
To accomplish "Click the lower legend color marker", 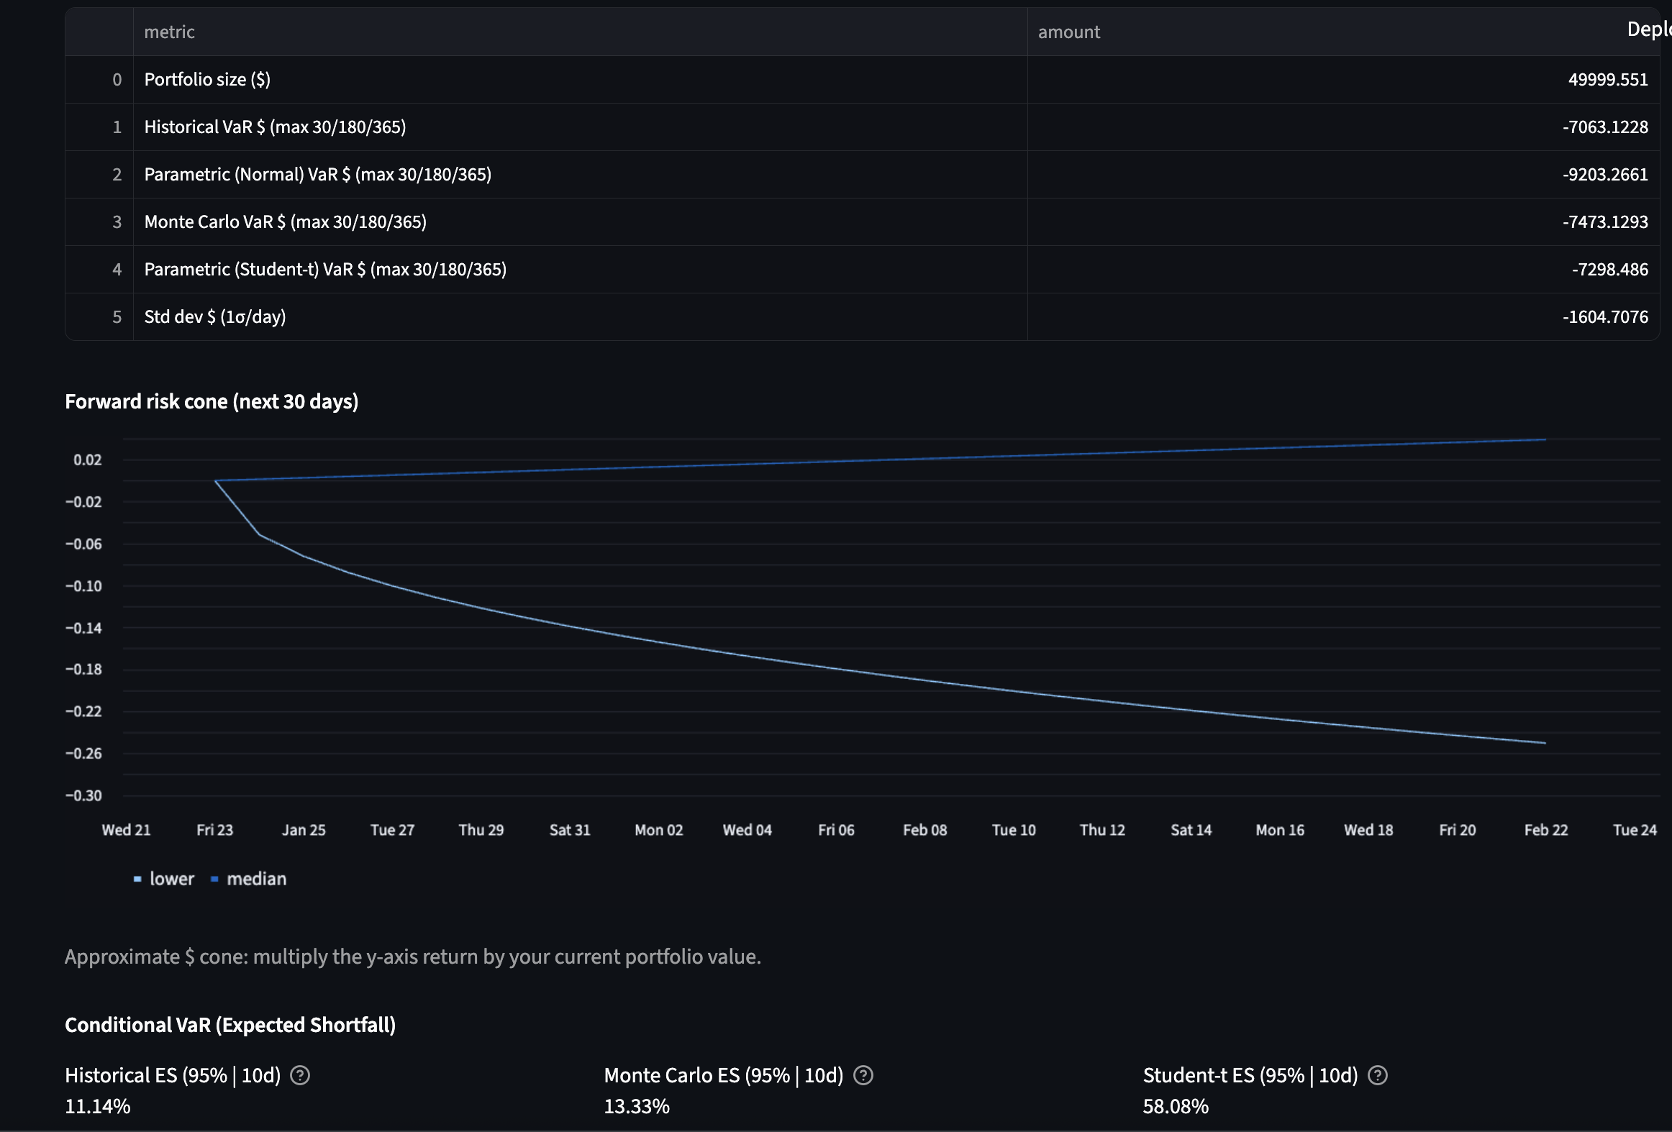I will pos(137,879).
